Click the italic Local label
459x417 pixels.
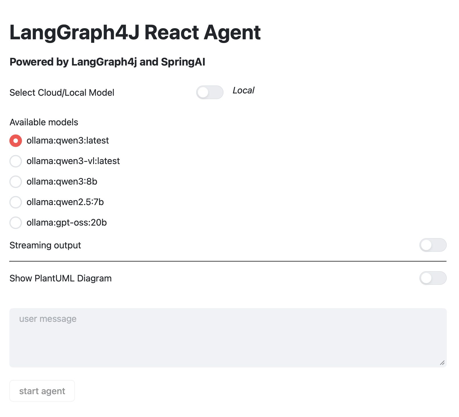[x=243, y=91]
